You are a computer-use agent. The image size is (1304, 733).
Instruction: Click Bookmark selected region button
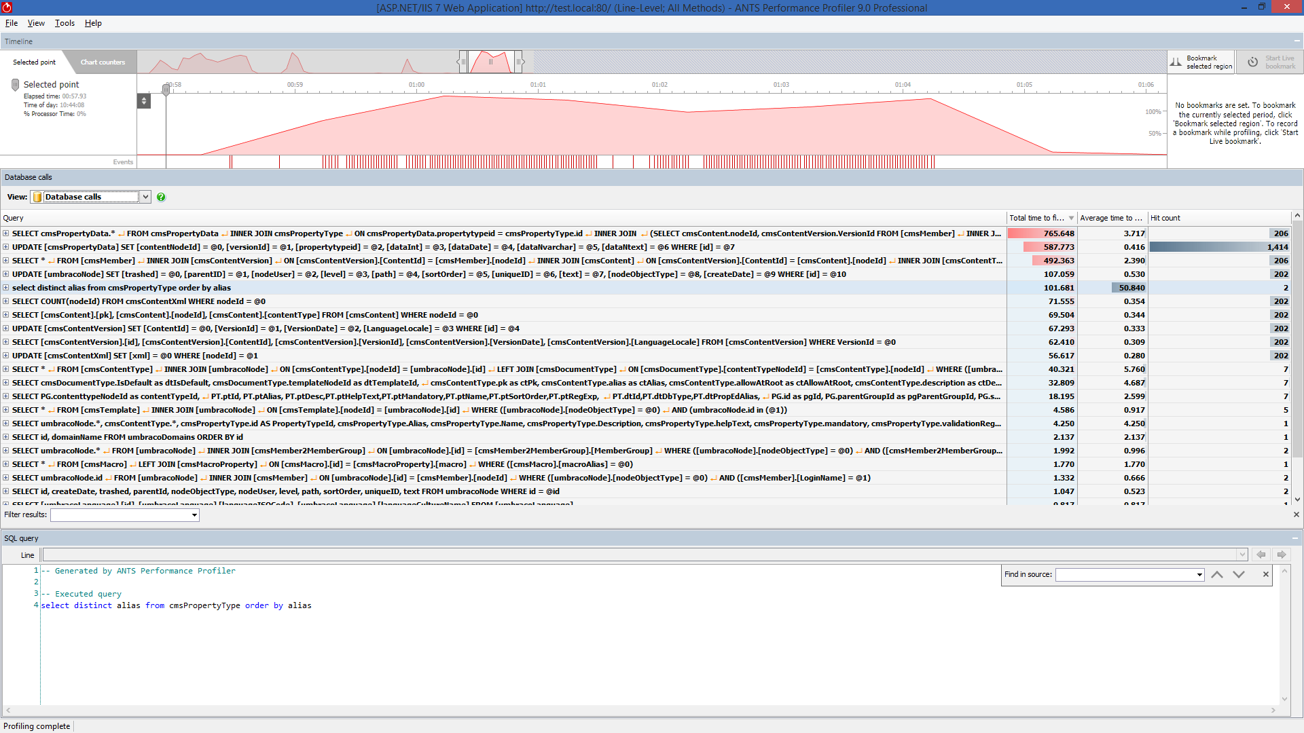pyautogui.click(x=1201, y=62)
